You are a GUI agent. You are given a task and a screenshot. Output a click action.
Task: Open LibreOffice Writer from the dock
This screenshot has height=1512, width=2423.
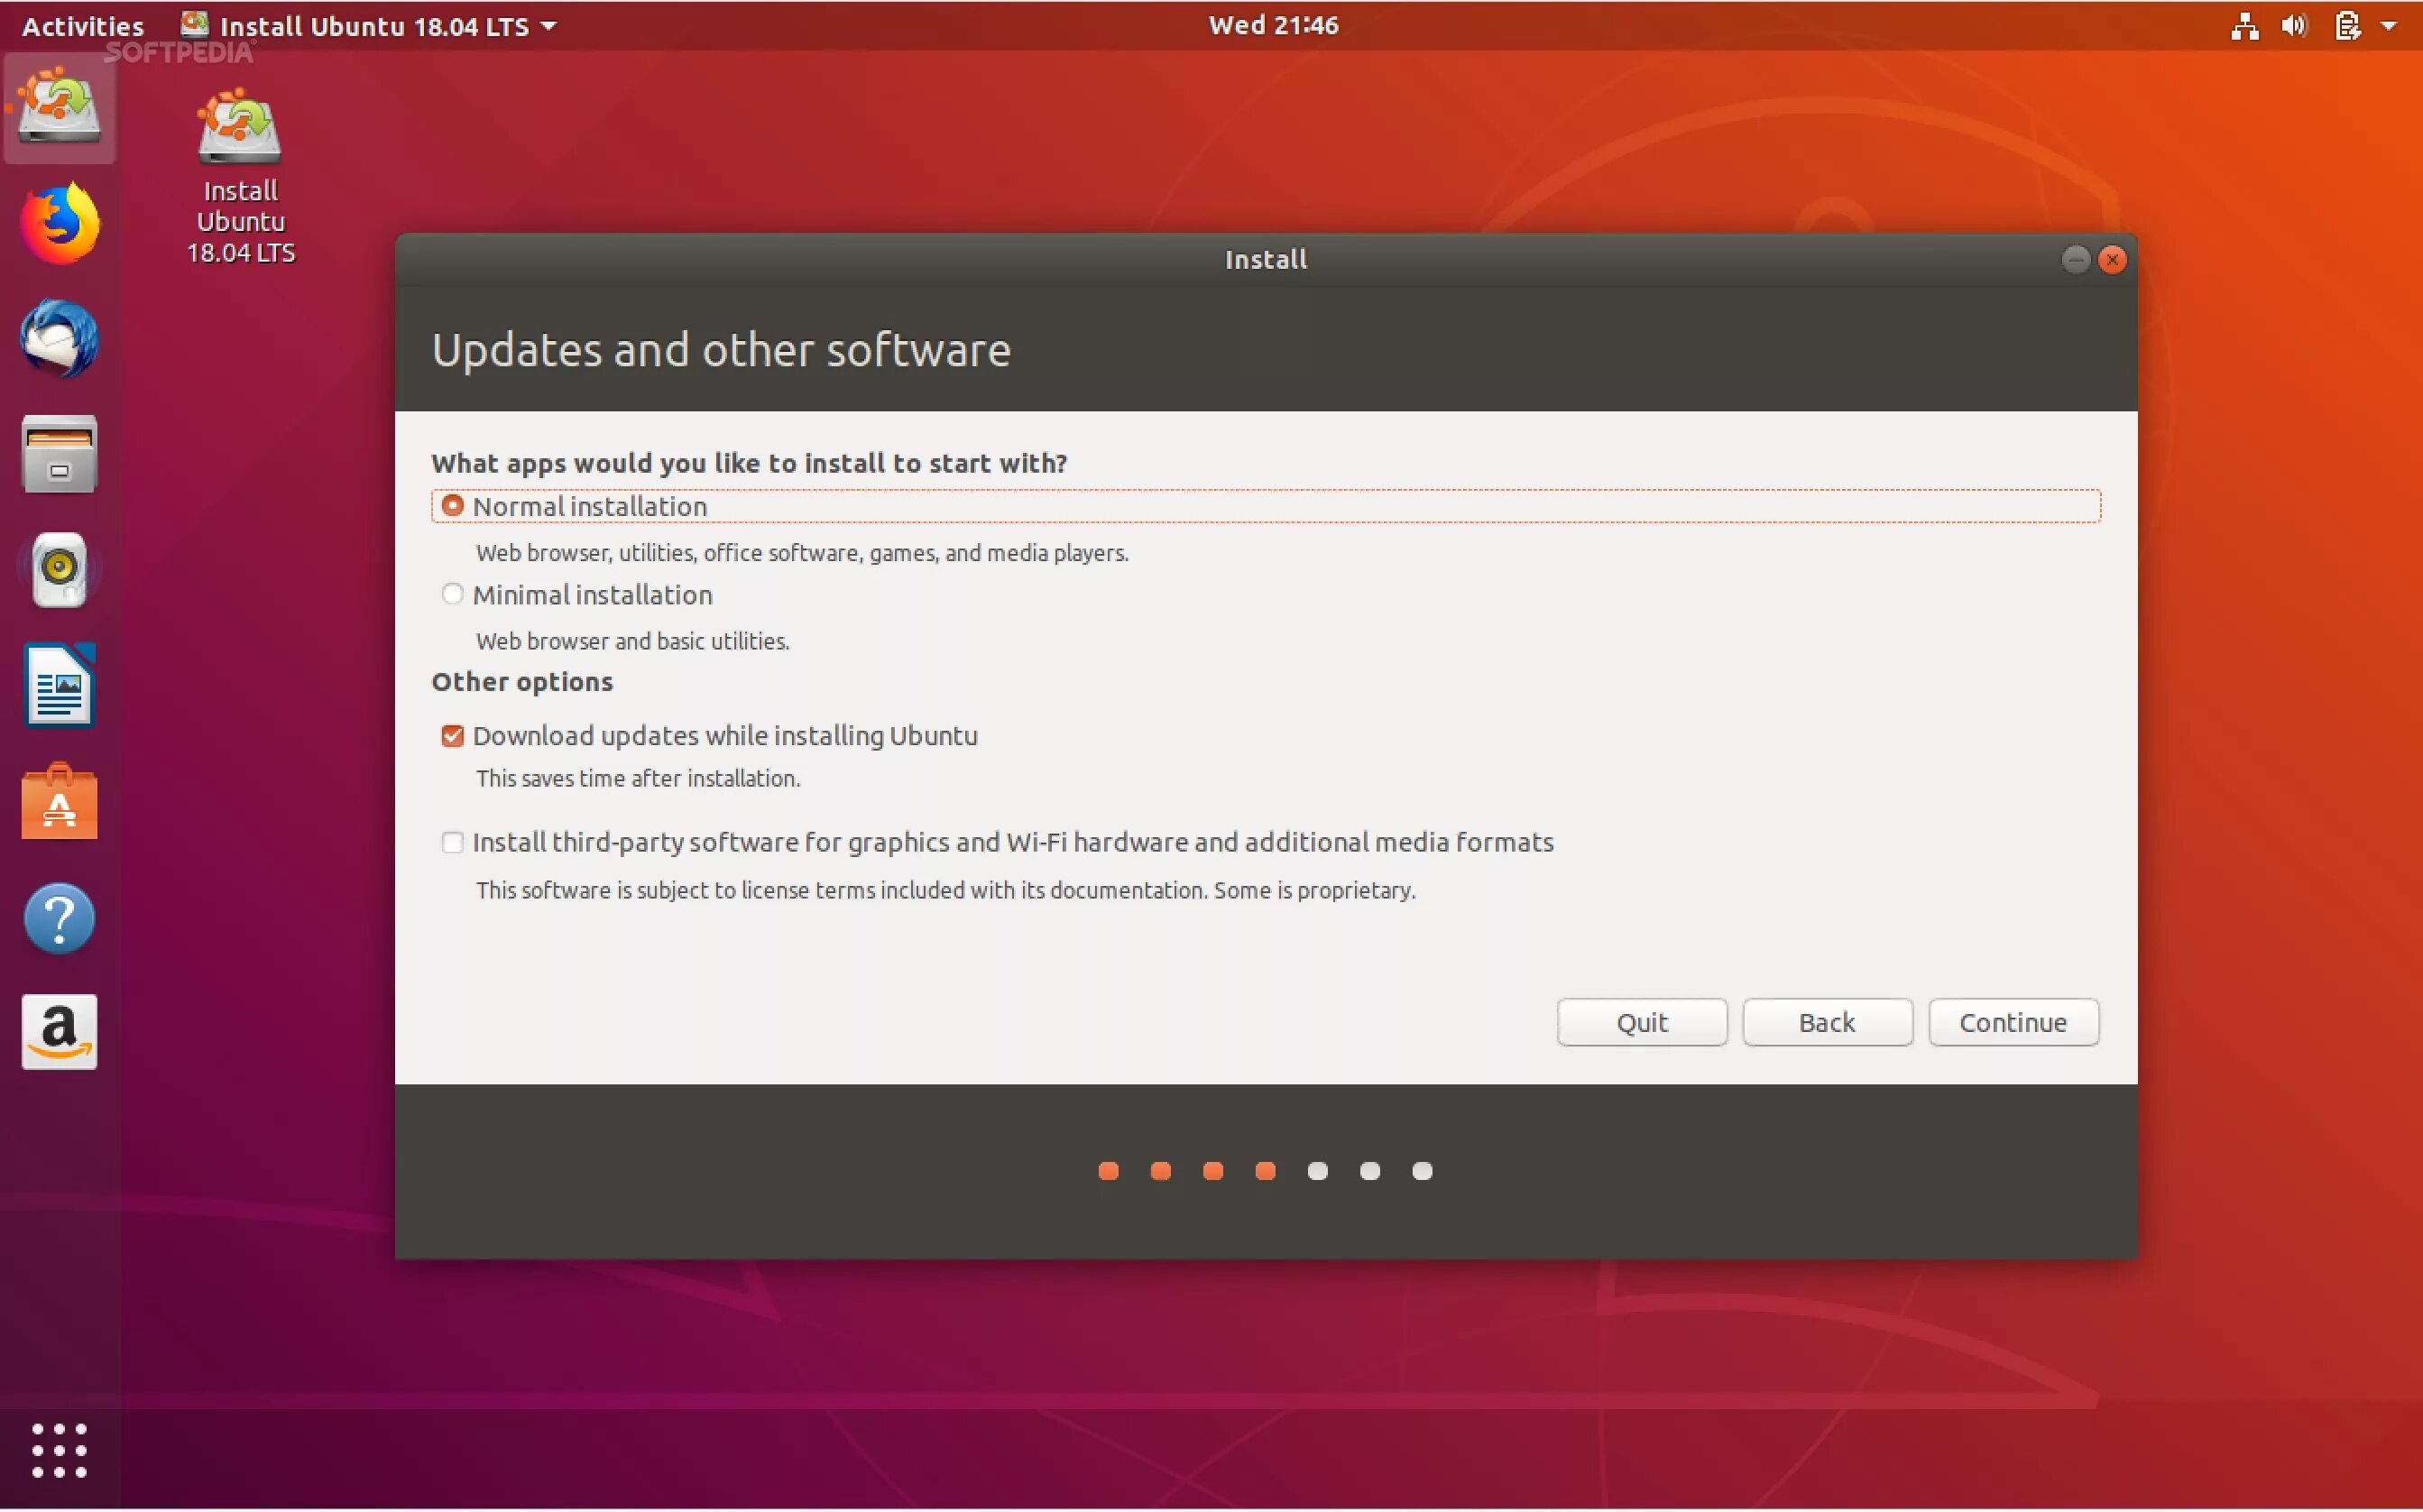pos(59,686)
